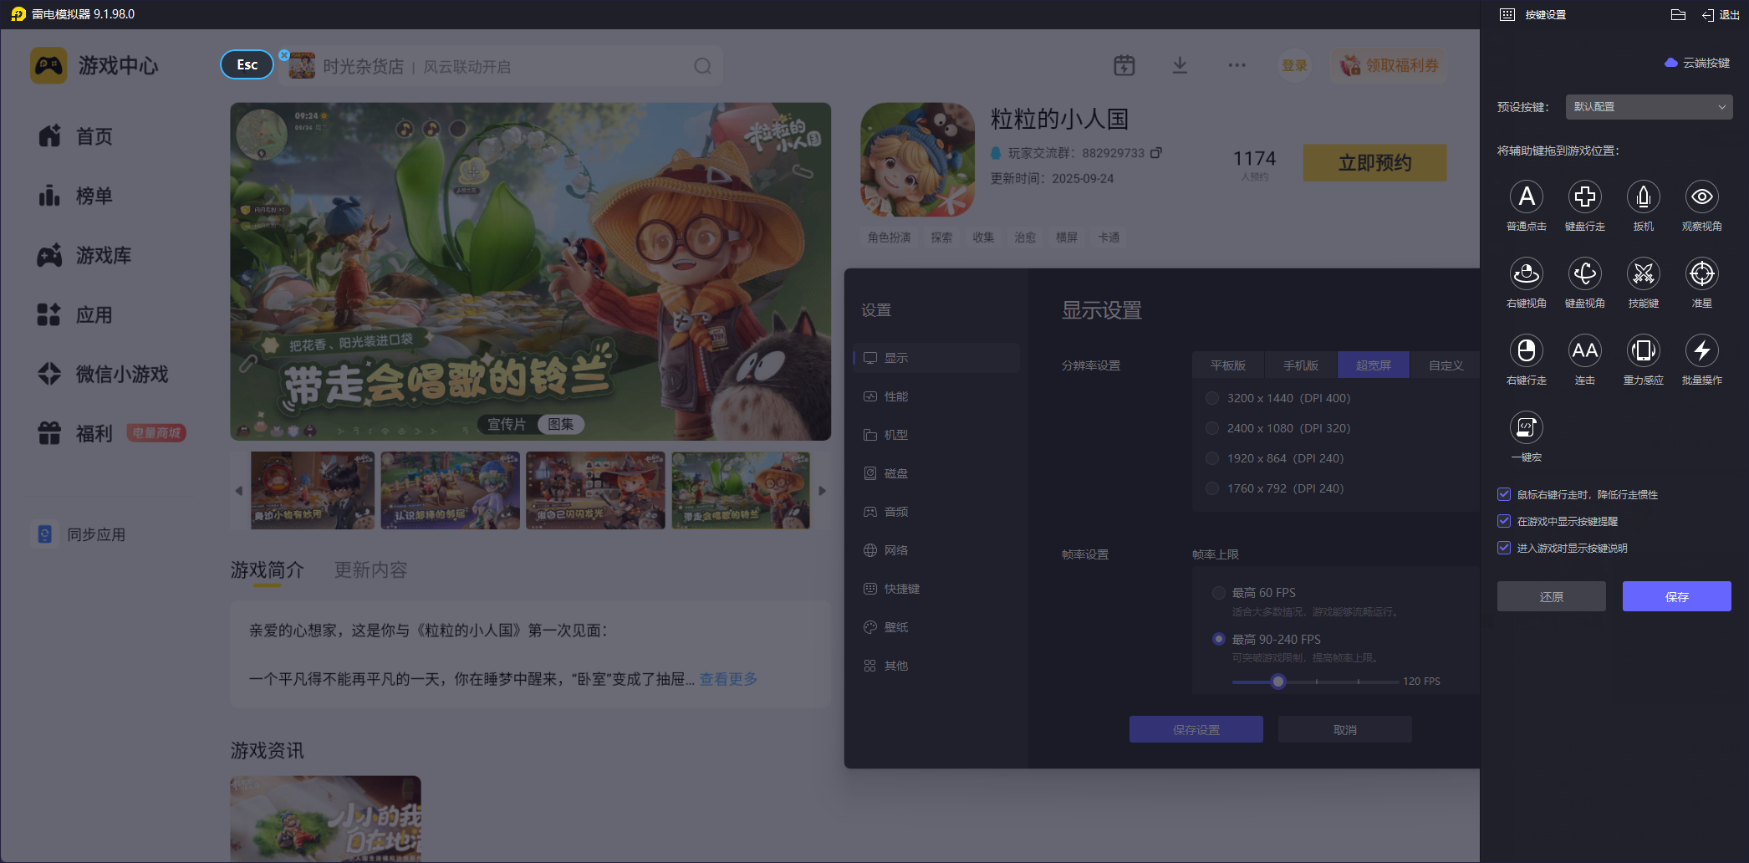Switch to 超宽屏 resolution tab

[1374, 365]
